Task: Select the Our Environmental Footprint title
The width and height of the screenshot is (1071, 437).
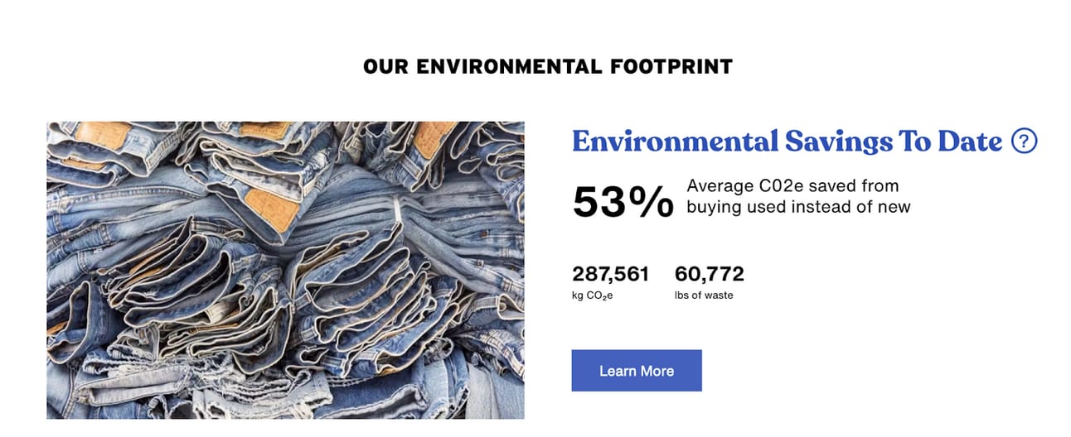Action: [x=548, y=66]
